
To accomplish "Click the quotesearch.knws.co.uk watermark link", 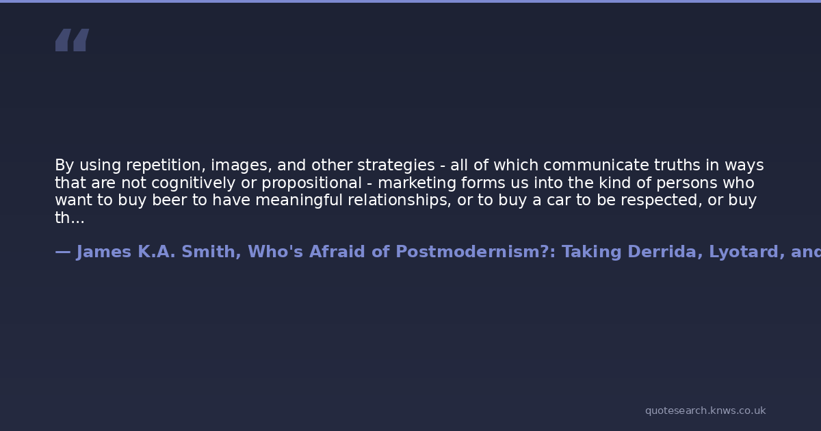I will (705, 410).
